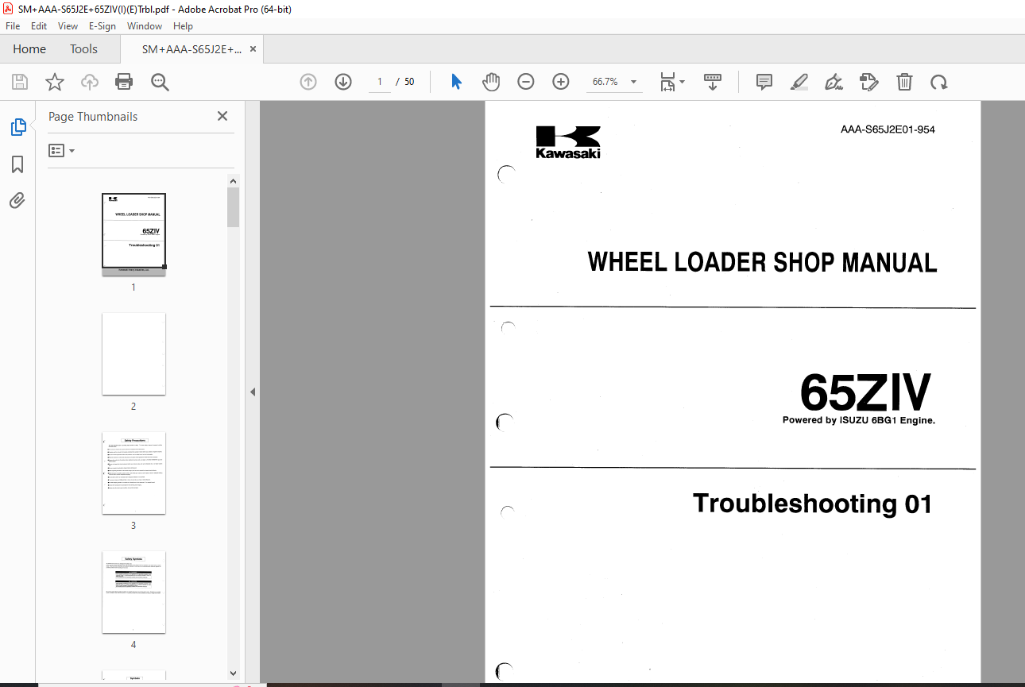Bookmark file with the star icon
Viewport: 1025px width, 687px height.
coord(54,82)
